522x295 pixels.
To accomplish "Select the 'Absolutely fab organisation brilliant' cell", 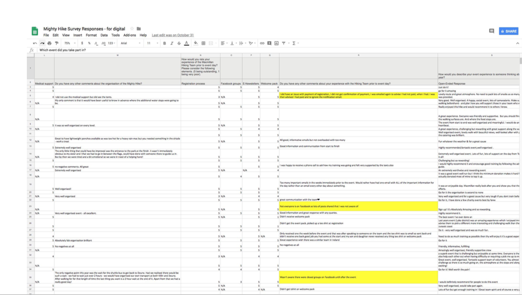I will (x=118, y=240).
